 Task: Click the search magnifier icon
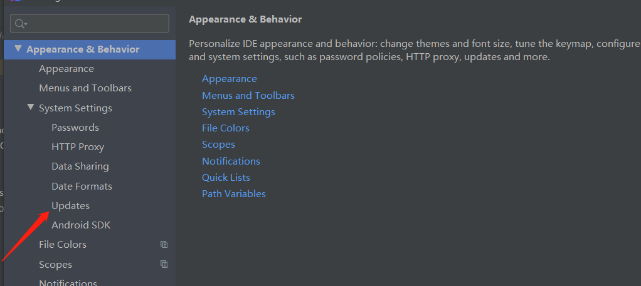tap(21, 24)
